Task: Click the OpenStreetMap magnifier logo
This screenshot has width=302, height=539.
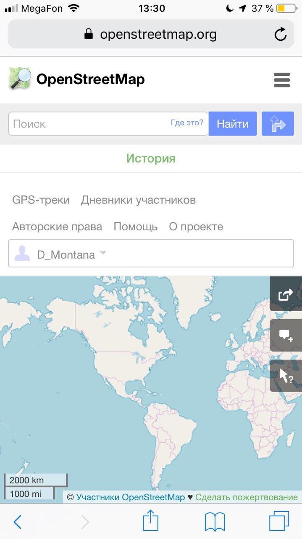Action: 20,79
